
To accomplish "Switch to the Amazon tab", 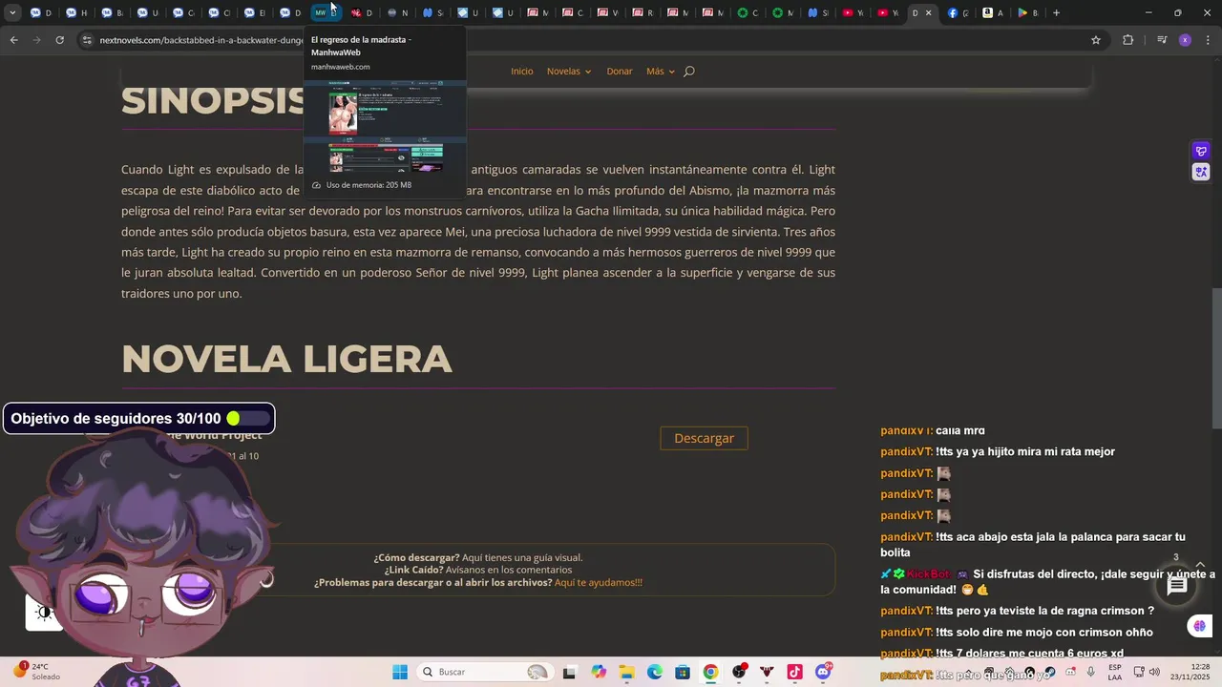I will coord(993,13).
